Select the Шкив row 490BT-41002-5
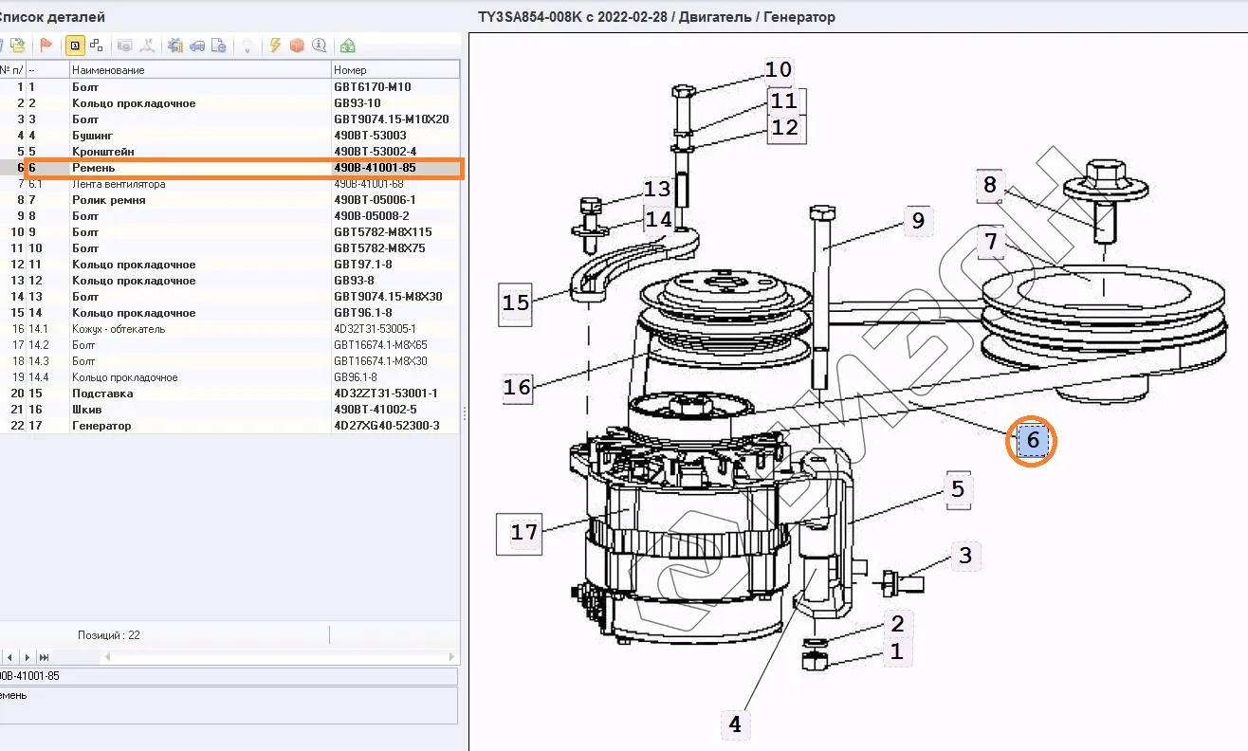The height and width of the screenshot is (751, 1248). [88, 410]
